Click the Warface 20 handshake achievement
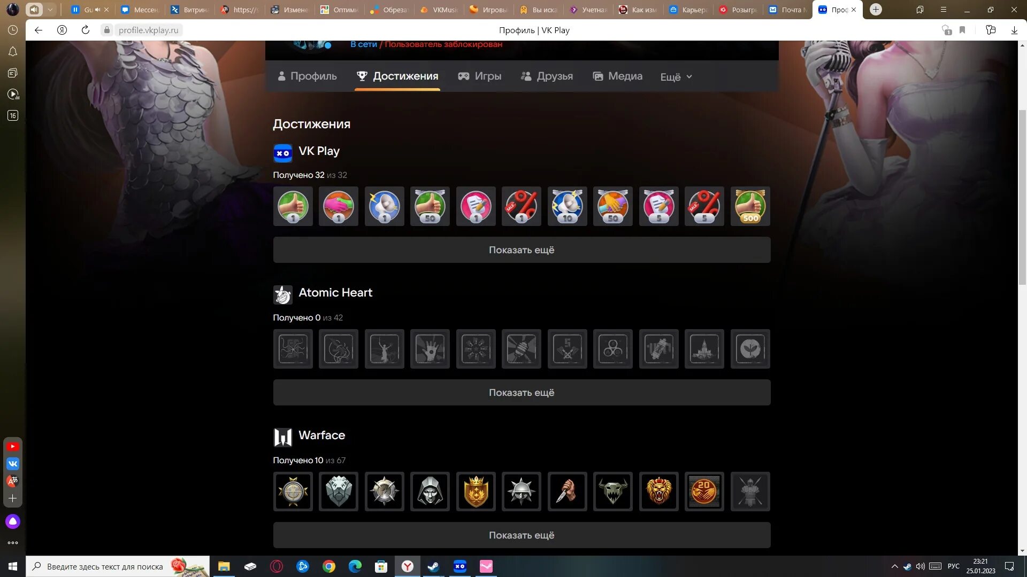The image size is (1027, 577). click(704, 492)
